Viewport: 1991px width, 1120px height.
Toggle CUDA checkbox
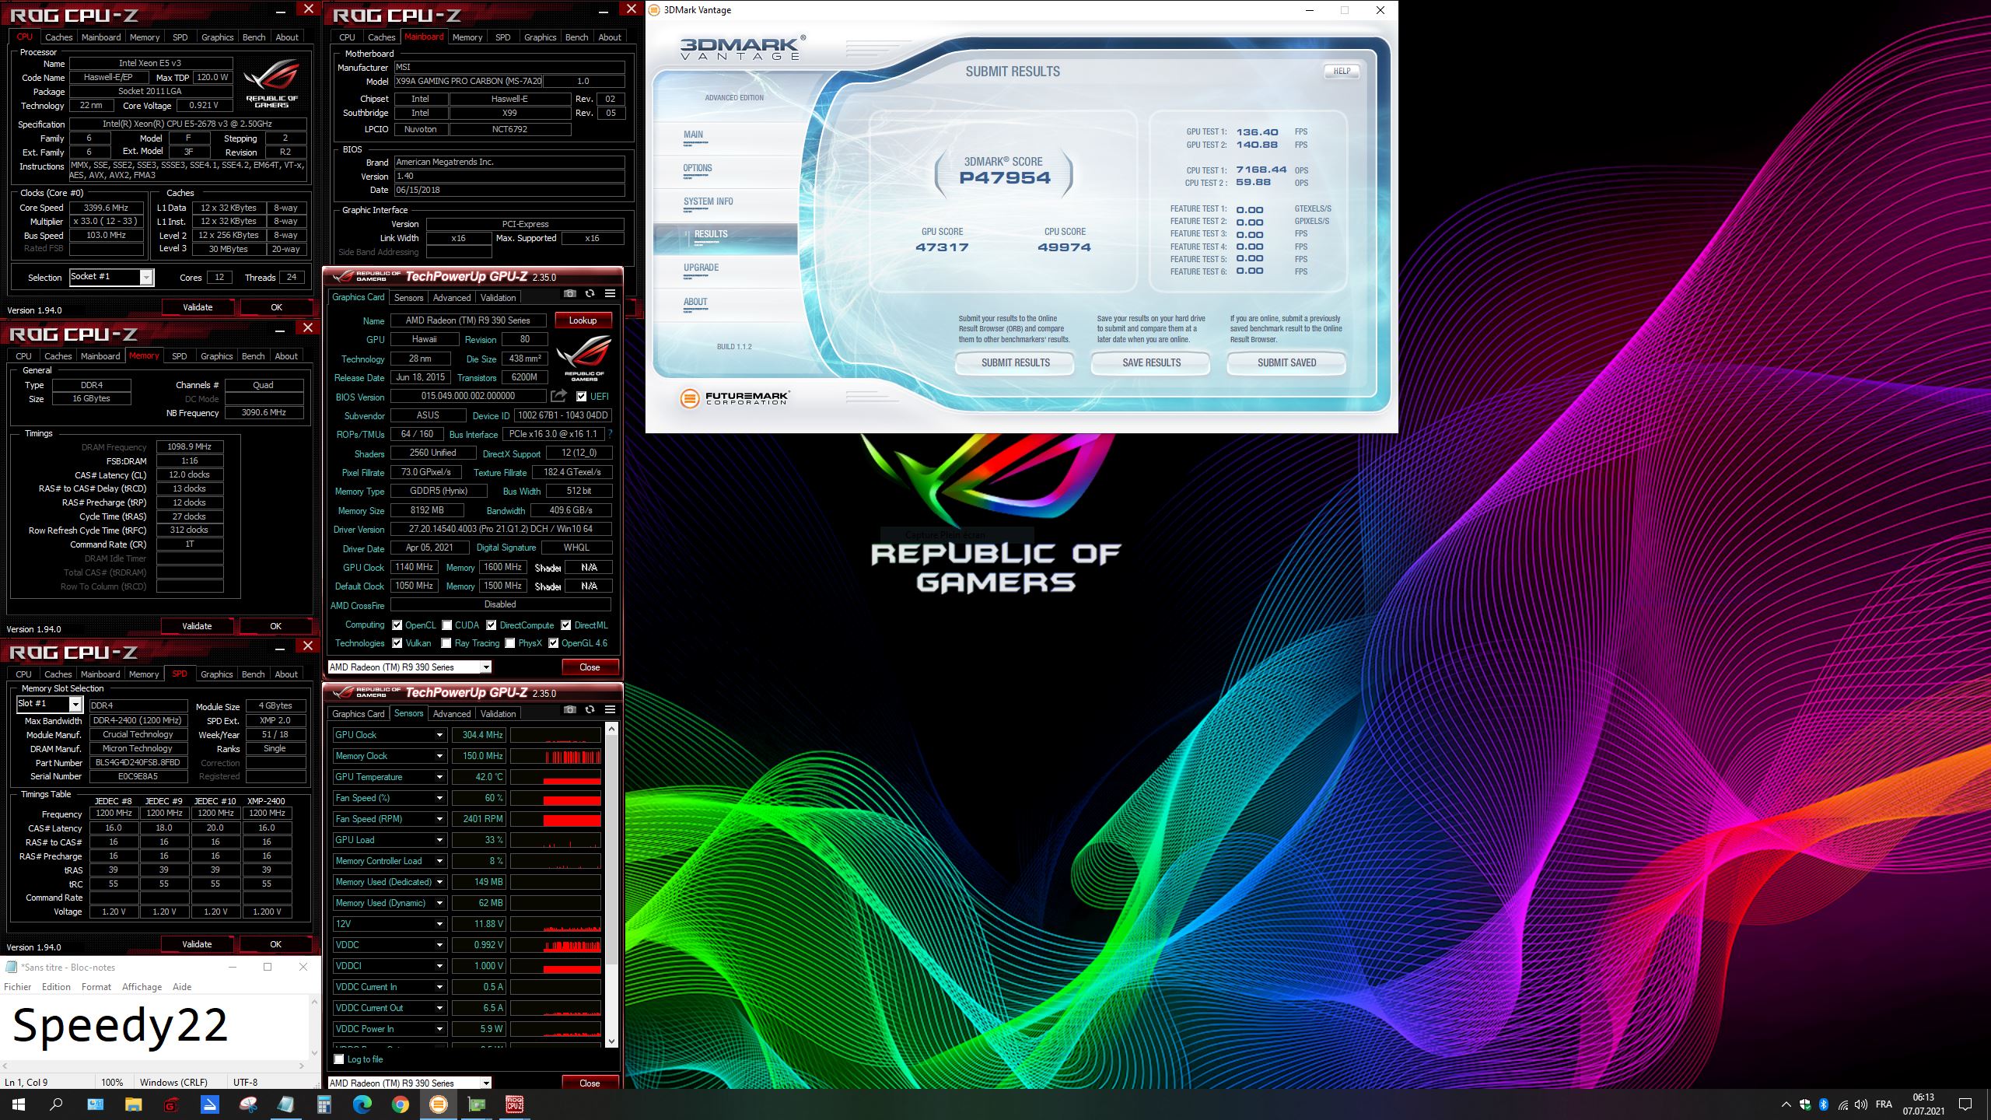447,625
